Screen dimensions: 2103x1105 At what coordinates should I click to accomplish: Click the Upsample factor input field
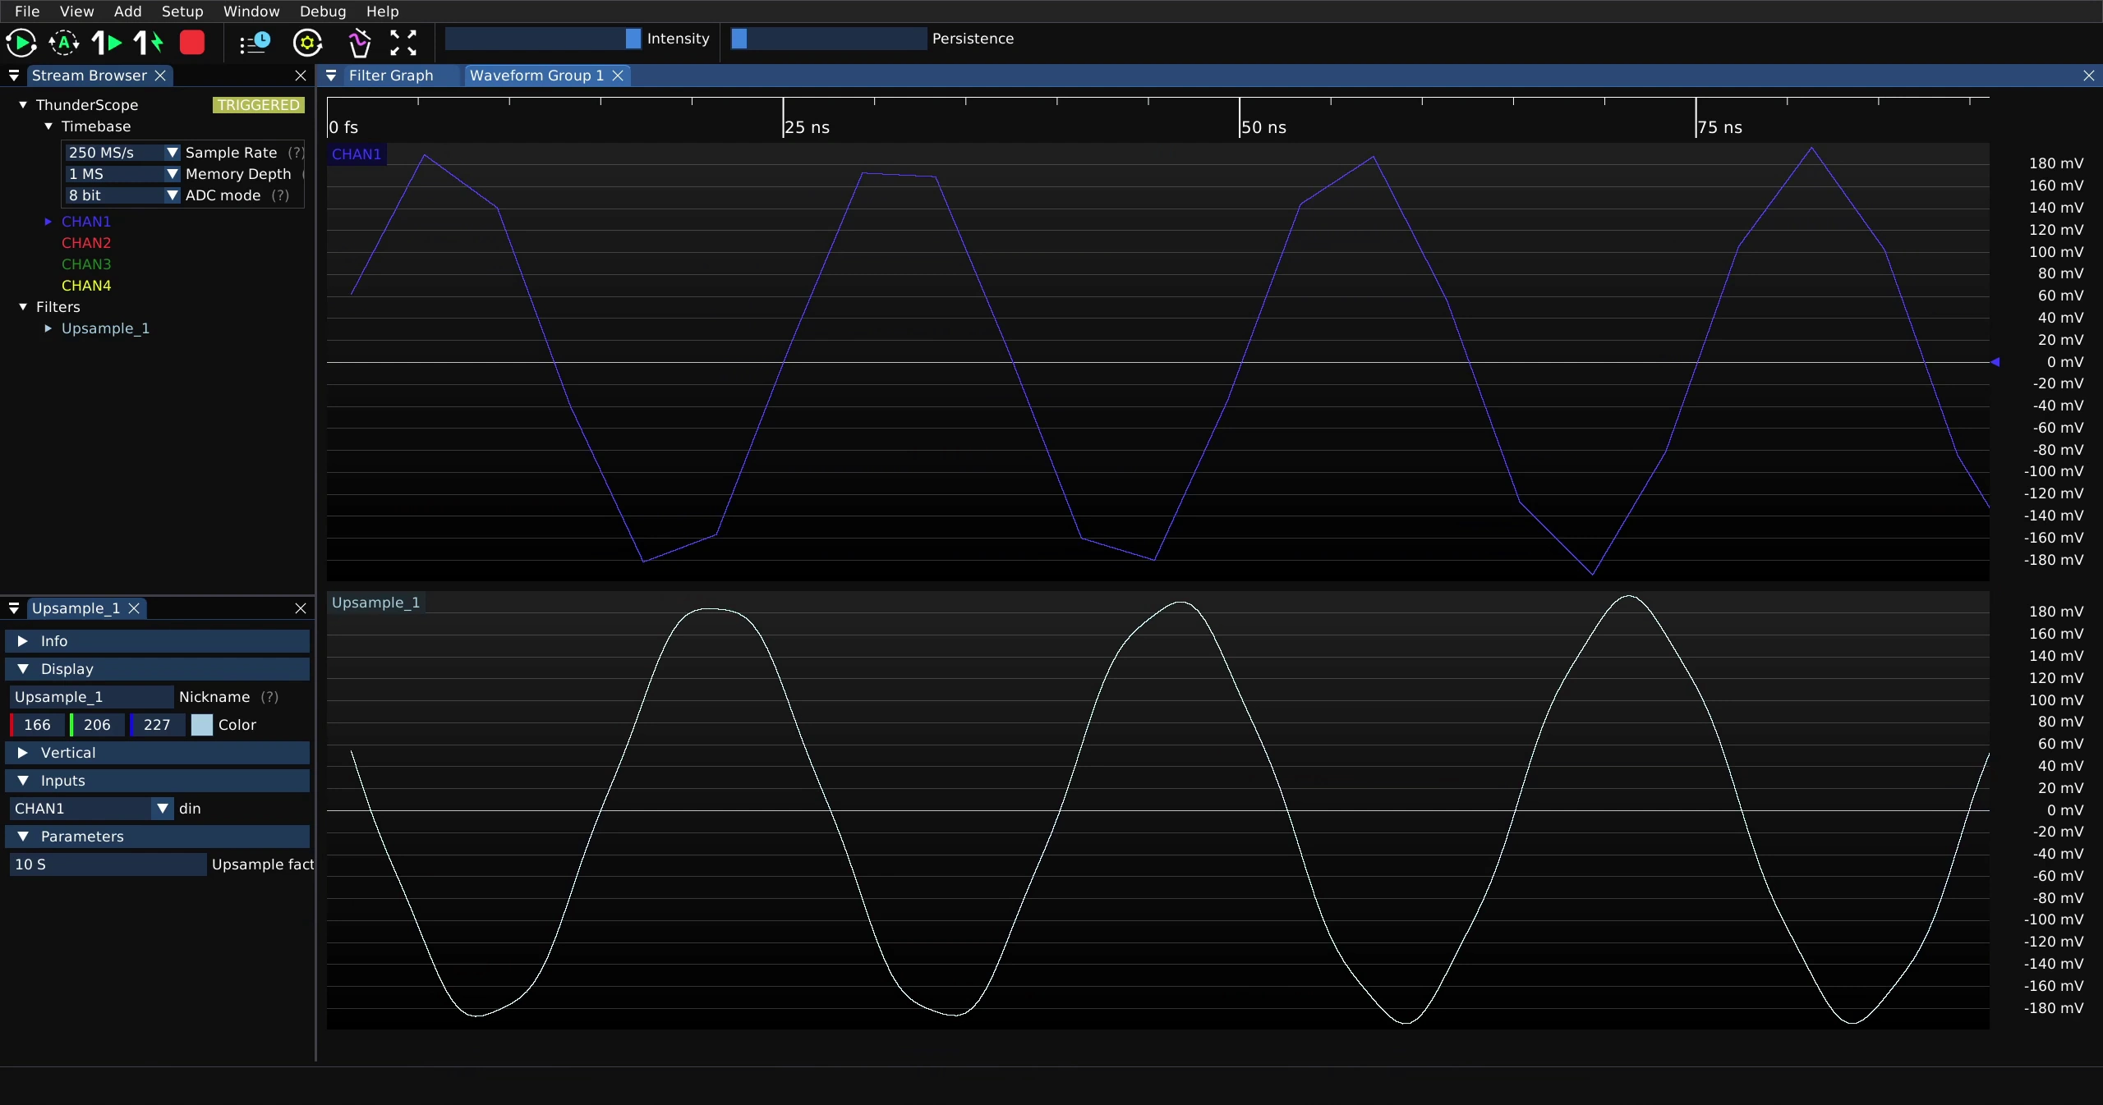coord(108,864)
